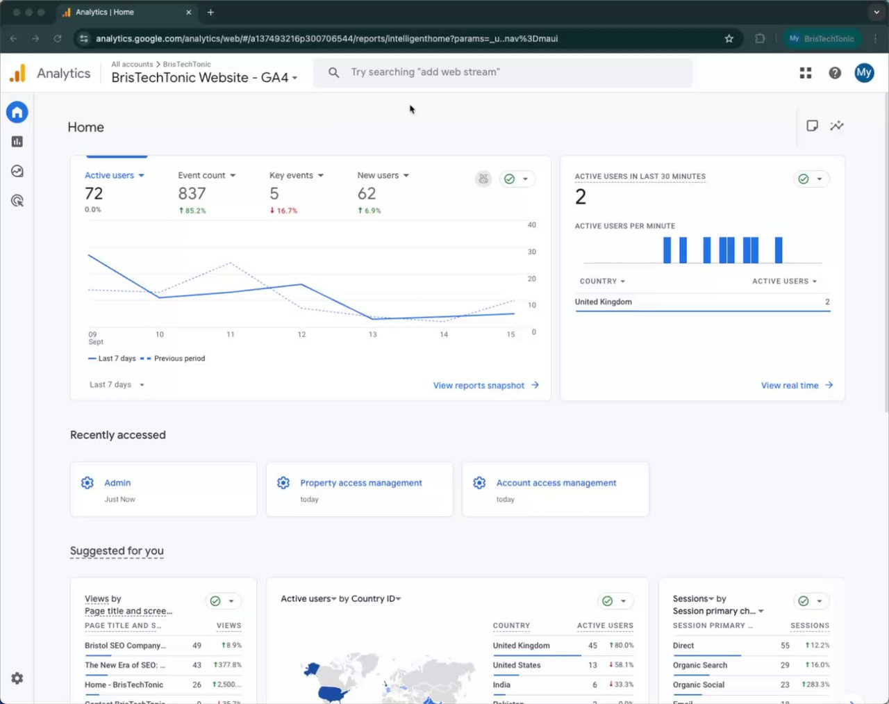Click the customize Home card icon
The width and height of the screenshot is (889, 704).
812,126
